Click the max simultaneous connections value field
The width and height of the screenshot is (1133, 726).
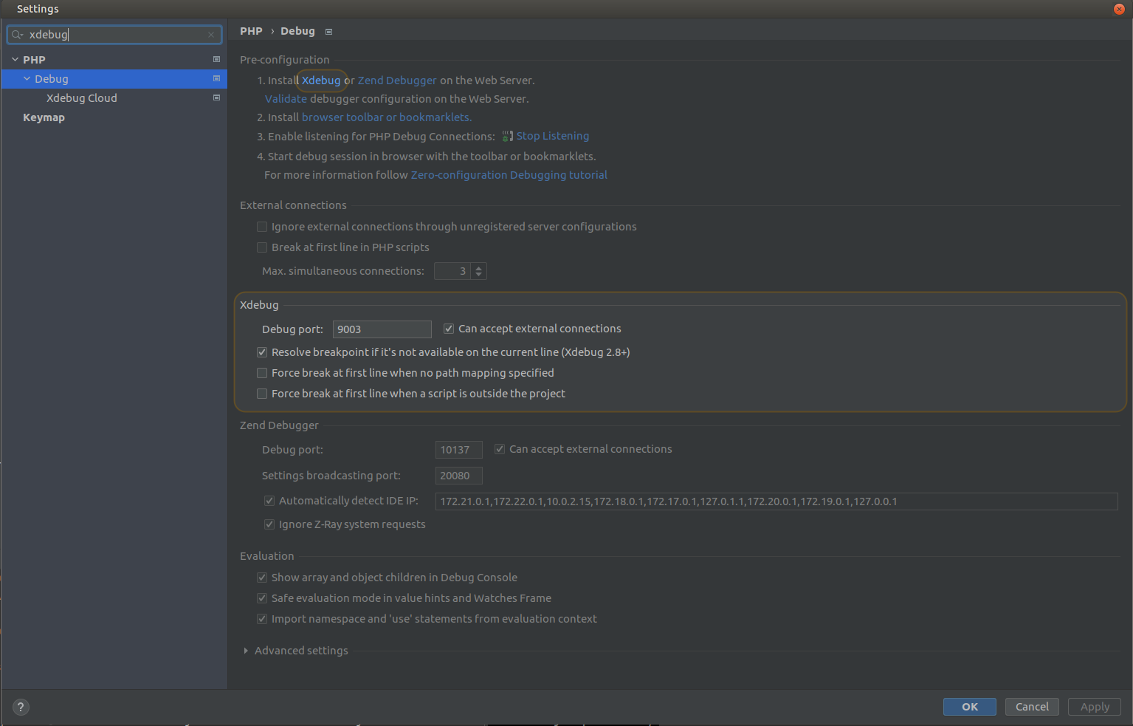(453, 271)
